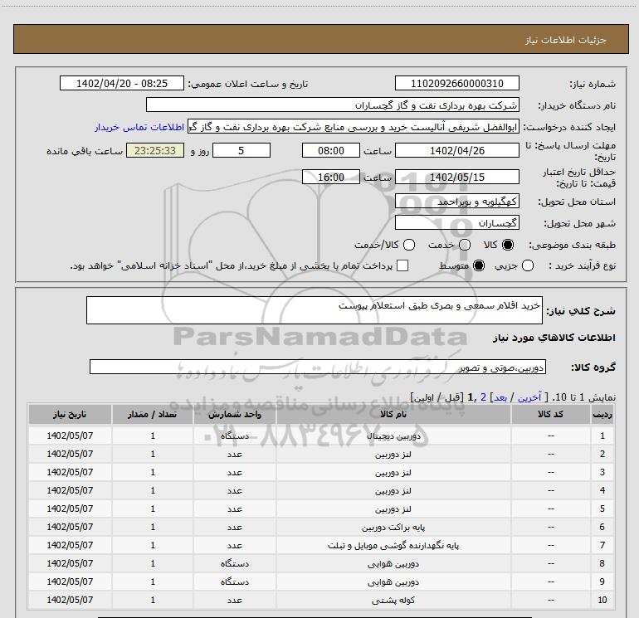This screenshot has height=618, width=639.
Task: Click the 1402/05/07 date in row 10
Action: pos(70,600)
